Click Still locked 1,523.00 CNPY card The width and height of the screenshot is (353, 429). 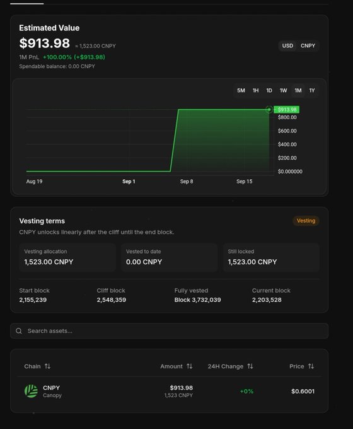click(x=271, y=257)
